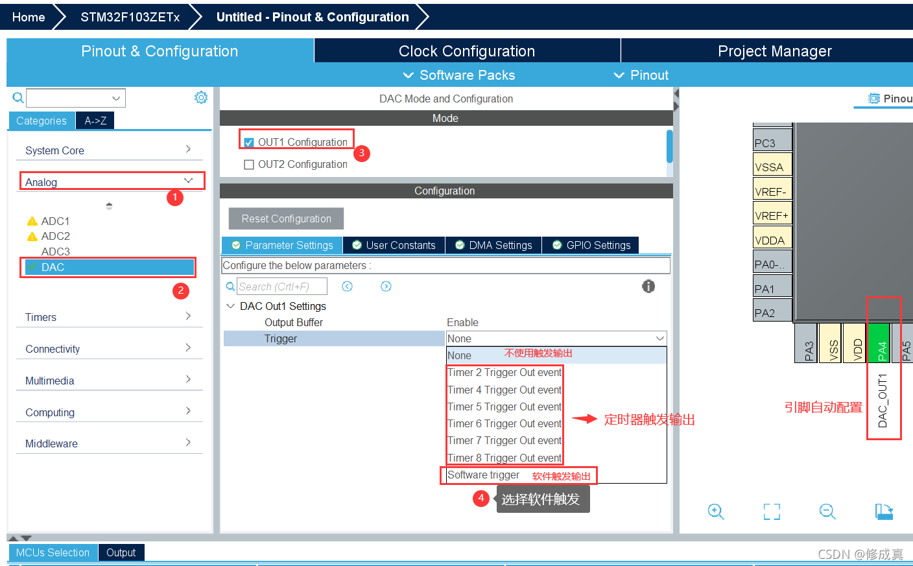This screenshot has width=913, height=566.
Task: Switch to the Project Manager tab
Action: point(767,51)
